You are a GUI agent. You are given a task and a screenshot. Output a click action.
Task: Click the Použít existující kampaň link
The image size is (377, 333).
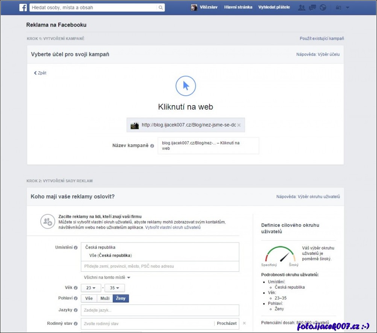click(x=321, y=38)
